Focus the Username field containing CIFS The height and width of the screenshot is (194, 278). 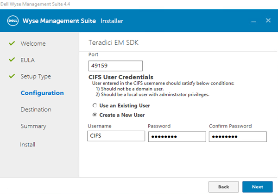116,136
